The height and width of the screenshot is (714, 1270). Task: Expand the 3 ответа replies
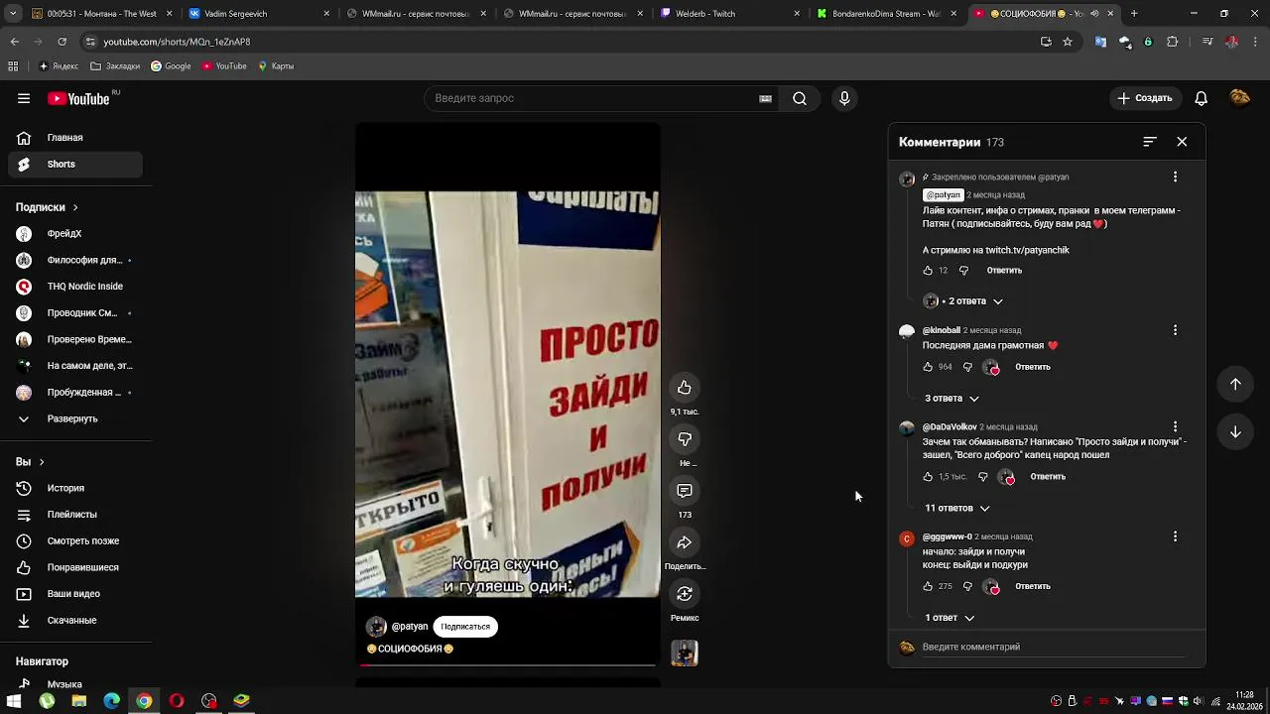[x=952, y=399]
